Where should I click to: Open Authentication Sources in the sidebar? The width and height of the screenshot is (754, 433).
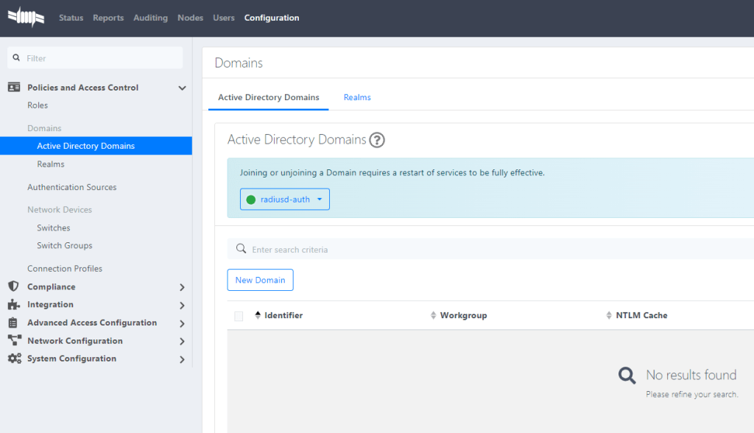(72, 187)
